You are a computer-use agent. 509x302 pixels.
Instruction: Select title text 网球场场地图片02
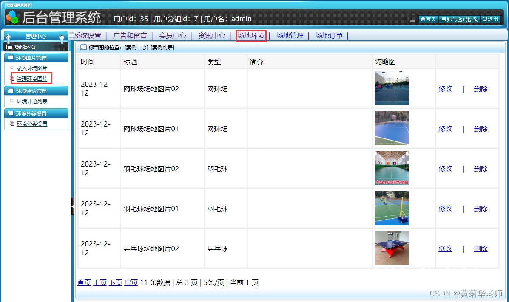pos(151,89)
